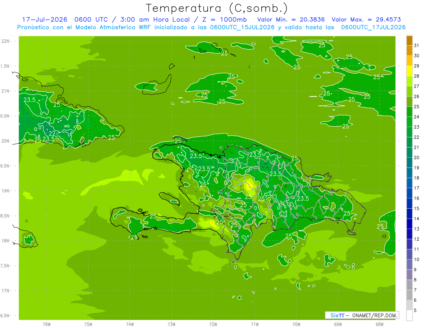Click the "70W" longitude axis label
The width and height of the screenshot is (426, 329).
[x=296, y=324]
